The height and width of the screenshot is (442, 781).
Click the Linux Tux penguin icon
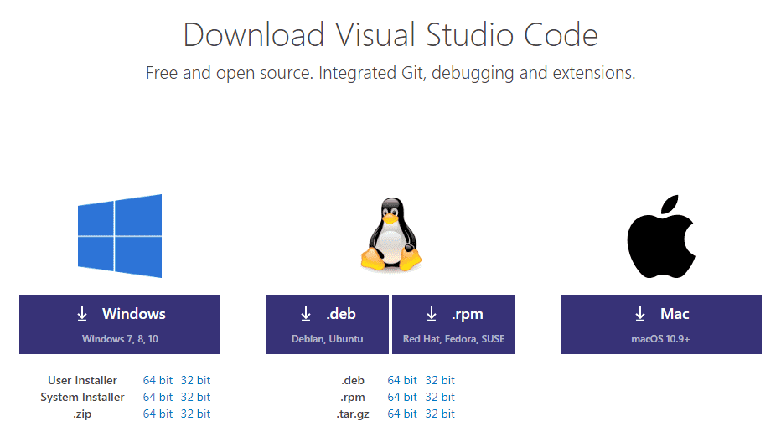[x=390, y=235]
